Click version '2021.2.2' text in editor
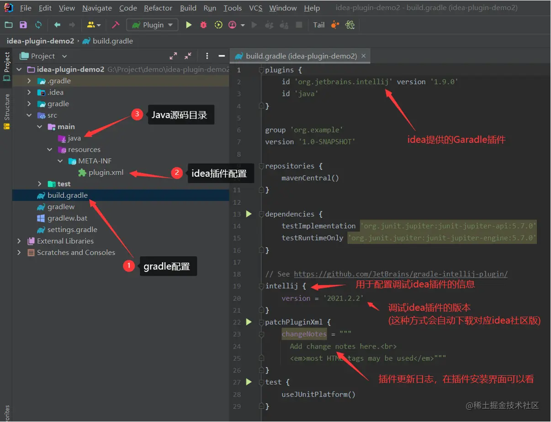 point(323,298)
